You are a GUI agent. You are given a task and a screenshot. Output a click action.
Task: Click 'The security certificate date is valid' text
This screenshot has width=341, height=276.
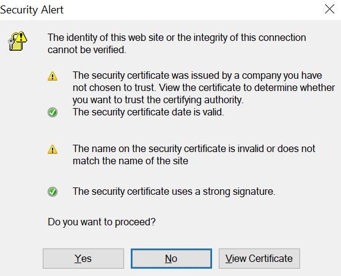click(148, 112)
